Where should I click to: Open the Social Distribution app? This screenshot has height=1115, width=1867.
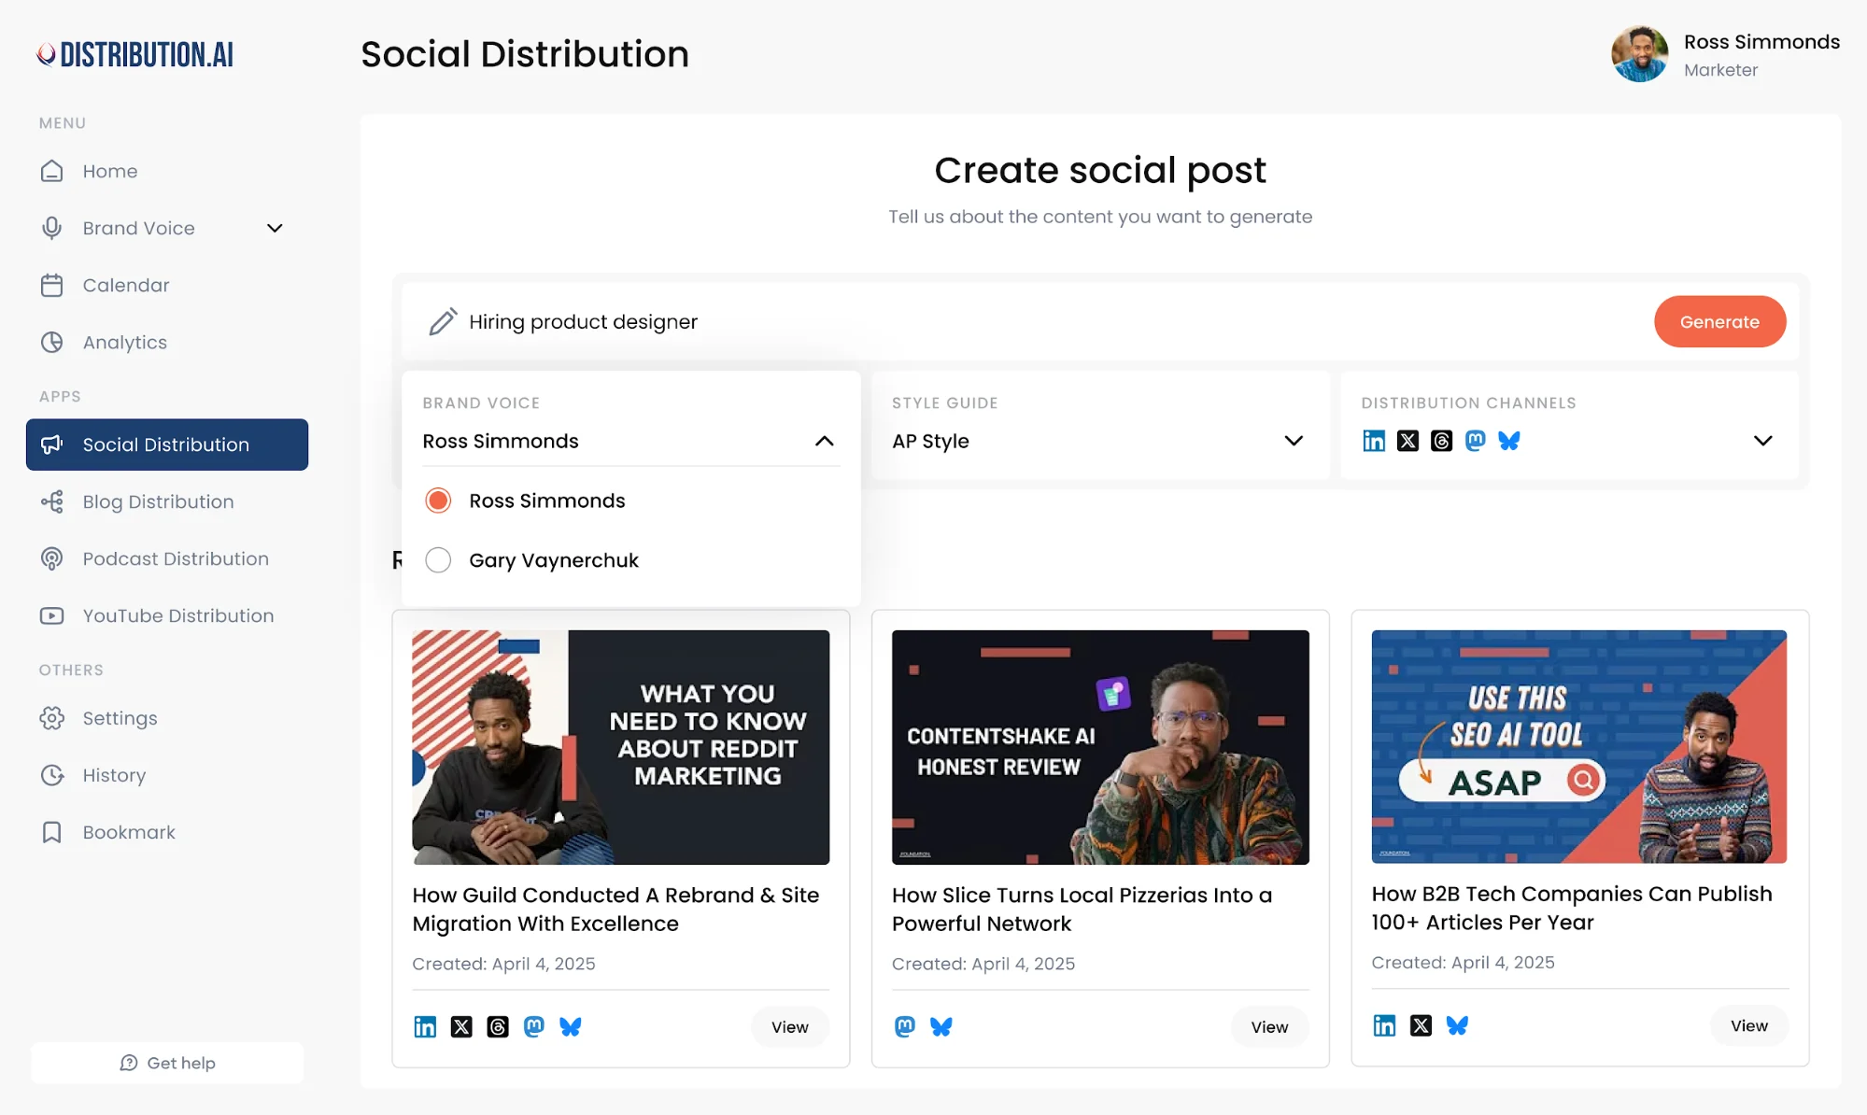click(x=165, y=445)
